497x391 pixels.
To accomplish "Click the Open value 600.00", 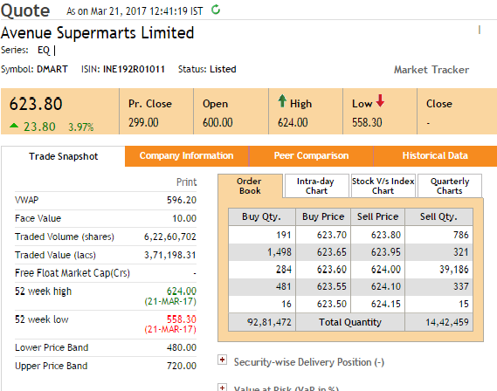I will click(217, 122).
